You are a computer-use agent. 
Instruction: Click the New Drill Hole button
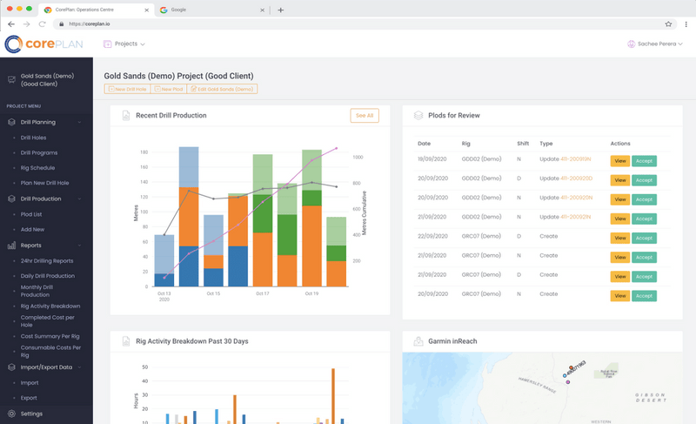127,89
